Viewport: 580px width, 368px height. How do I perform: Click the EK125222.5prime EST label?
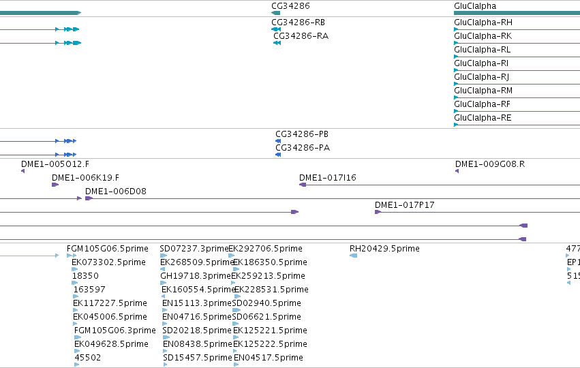pos(270,344)
